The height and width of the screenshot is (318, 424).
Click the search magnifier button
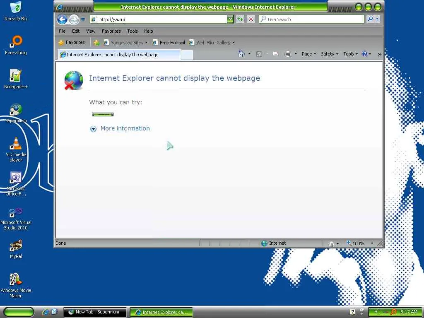click(x=371, y=19)
